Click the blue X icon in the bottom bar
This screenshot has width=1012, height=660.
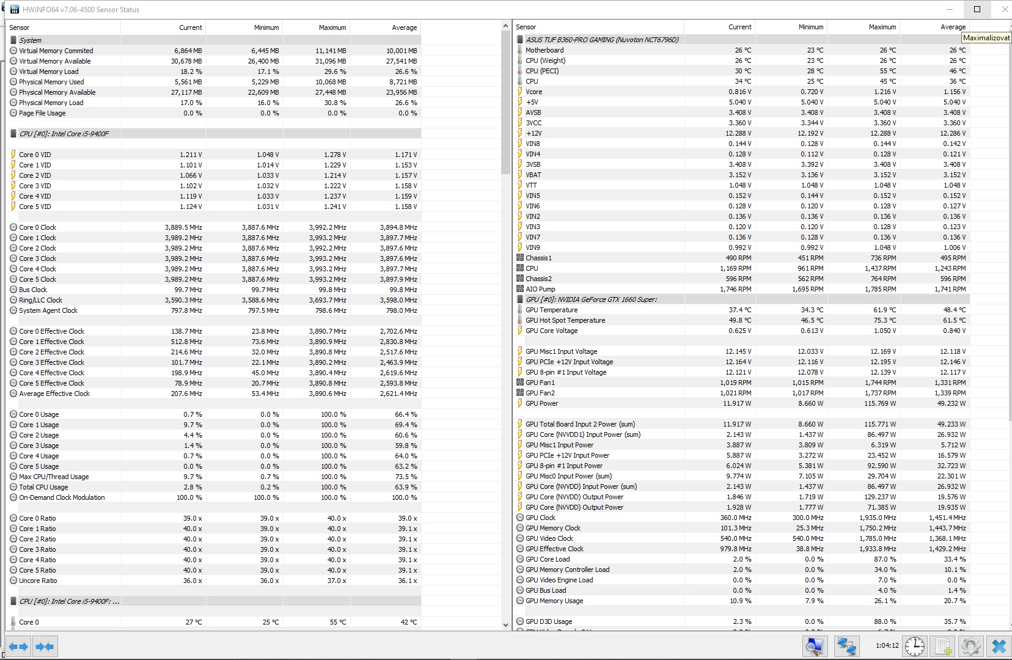click(999, 646)
